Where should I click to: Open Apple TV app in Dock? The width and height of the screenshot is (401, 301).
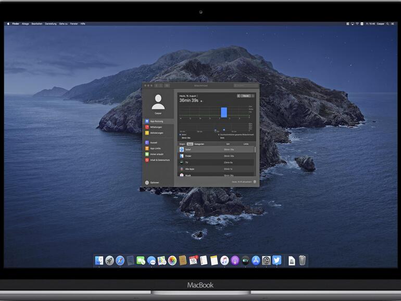(x=245, y=260)
